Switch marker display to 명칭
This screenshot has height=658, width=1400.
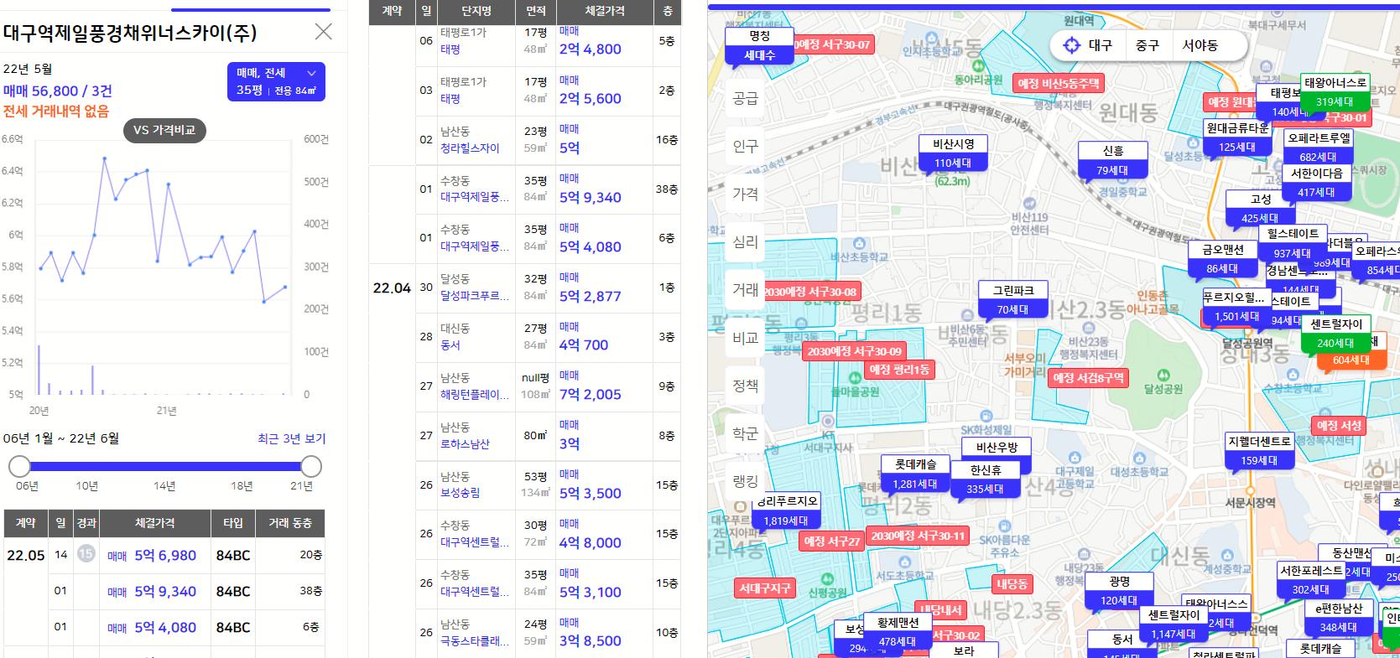click(x=759, y=36)
